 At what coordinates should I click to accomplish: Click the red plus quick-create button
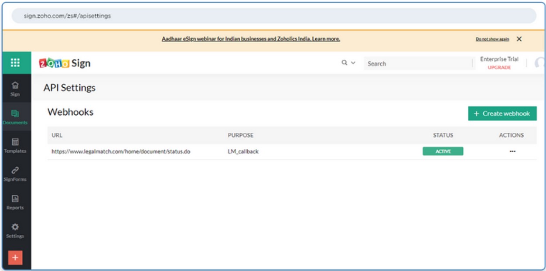(x=15, y=257)
